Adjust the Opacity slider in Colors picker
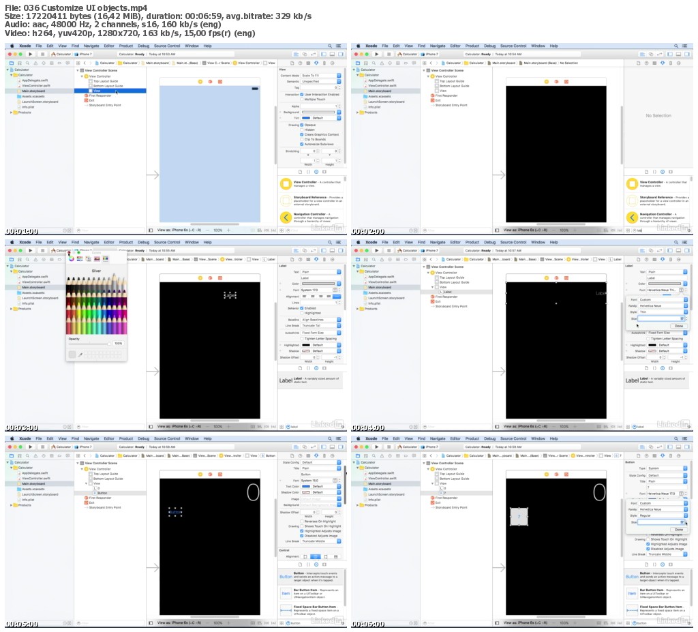This screenshot has height=632, width=698. pyautogui.click(x=89, y=344)
